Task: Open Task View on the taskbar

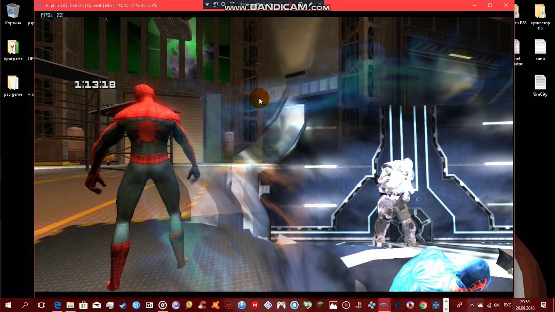Action: click(42, 305)
